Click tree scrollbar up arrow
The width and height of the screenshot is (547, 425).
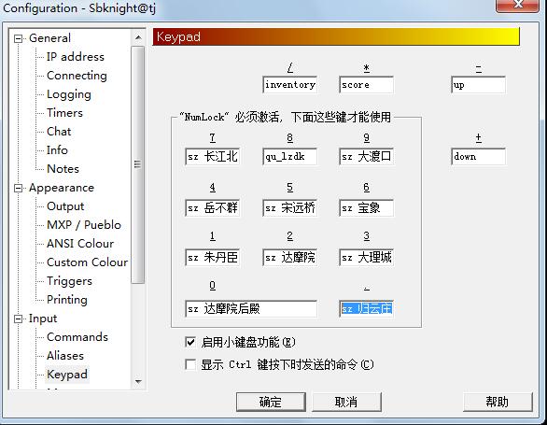[138, 37]
